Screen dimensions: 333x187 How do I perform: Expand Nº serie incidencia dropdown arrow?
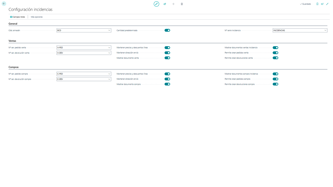(325, 30)
